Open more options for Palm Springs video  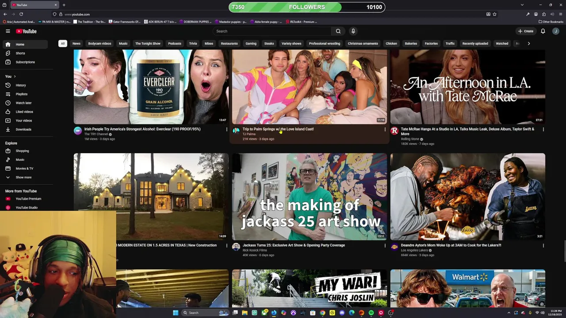[x=385, y=129]
